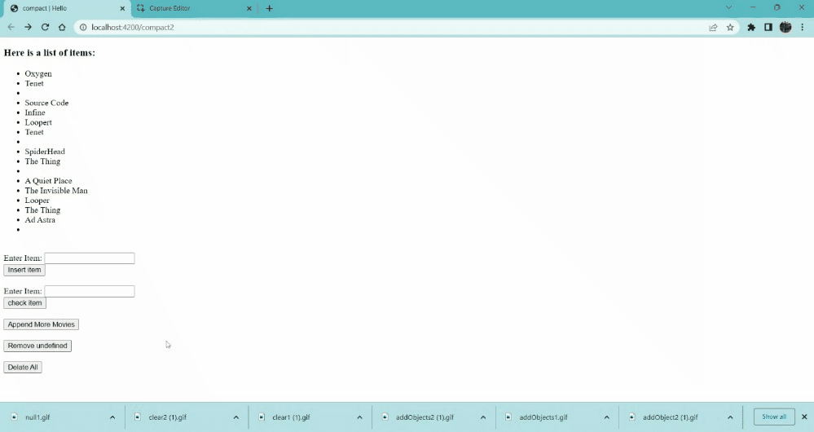The image size is (814, 432).
Task: Share this page icon
Action: pyautogui.click(x=713, y=27)
